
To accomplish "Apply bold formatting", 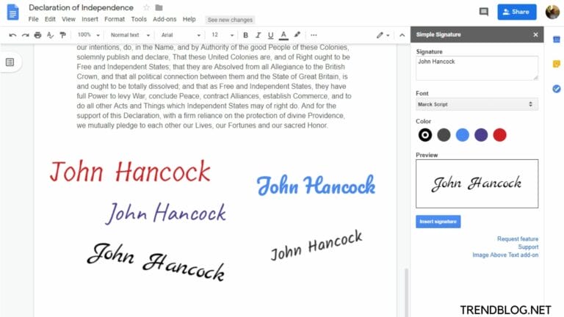I will coord(245,34).
